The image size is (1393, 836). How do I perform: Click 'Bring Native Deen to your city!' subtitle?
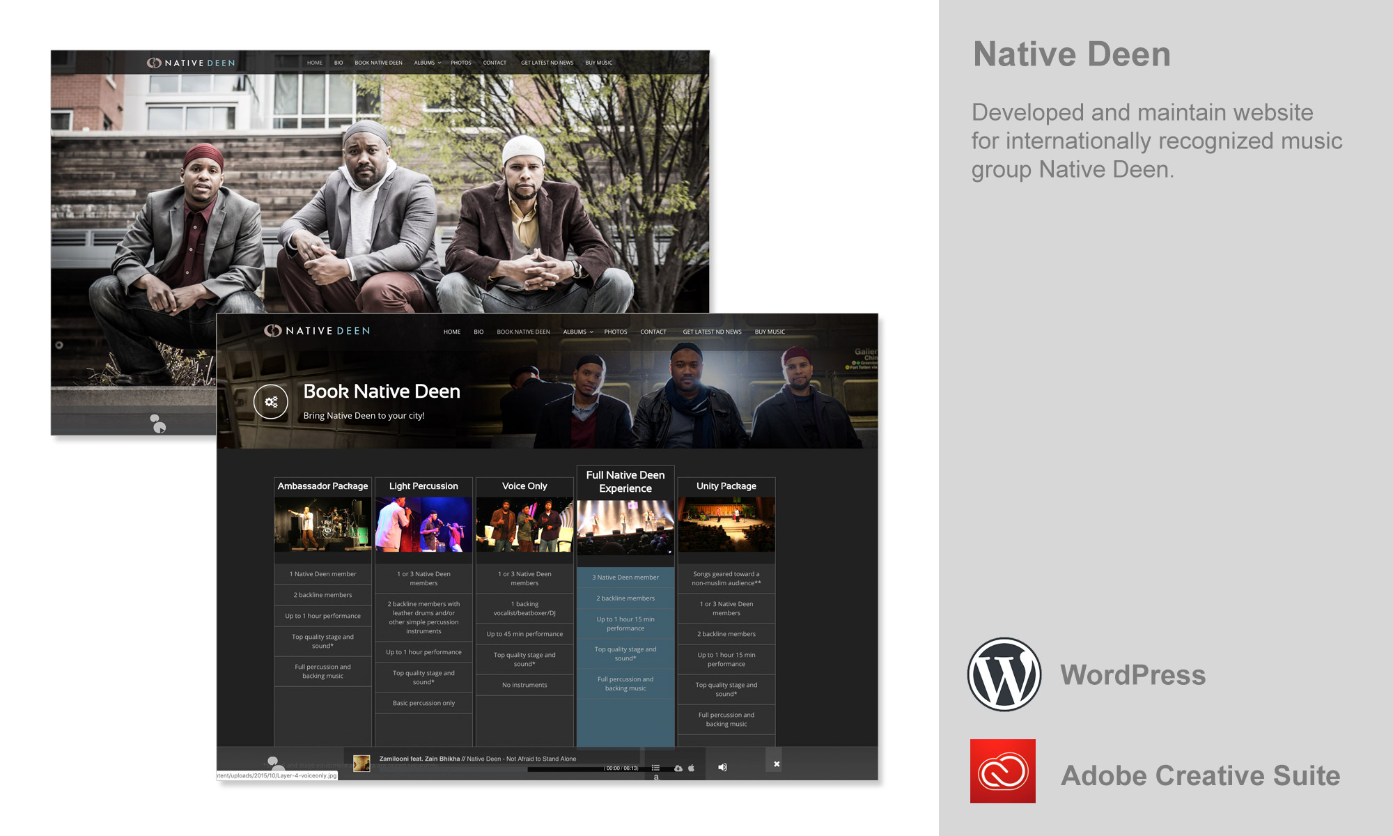364,416
